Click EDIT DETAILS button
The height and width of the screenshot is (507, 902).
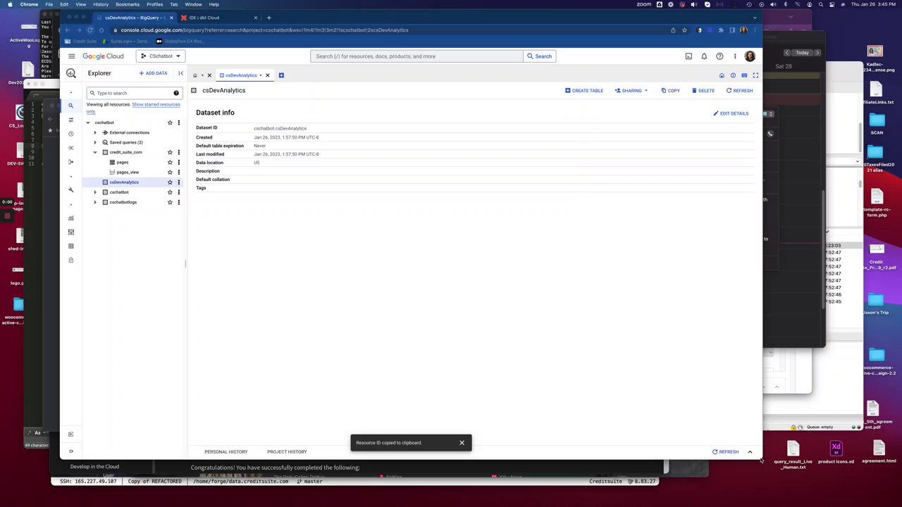coord(731,113)
